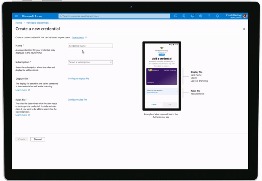This screenshot has width=262, height=181.
Task: Show notifications bell panel
Action: pos(192,16)
